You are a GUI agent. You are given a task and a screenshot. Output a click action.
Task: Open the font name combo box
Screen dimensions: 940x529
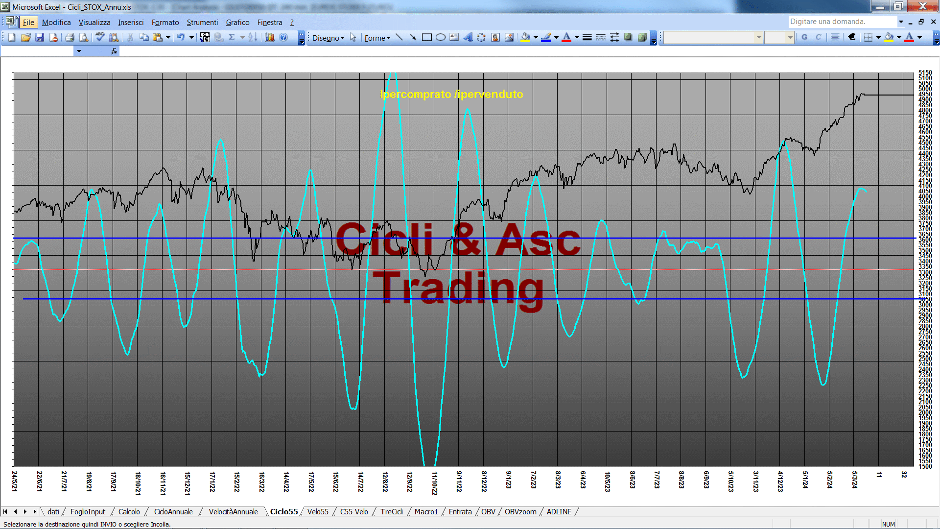[x=713, y=38]
